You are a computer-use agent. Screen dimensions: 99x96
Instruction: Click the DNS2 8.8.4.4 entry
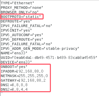[x=14, y=89]
